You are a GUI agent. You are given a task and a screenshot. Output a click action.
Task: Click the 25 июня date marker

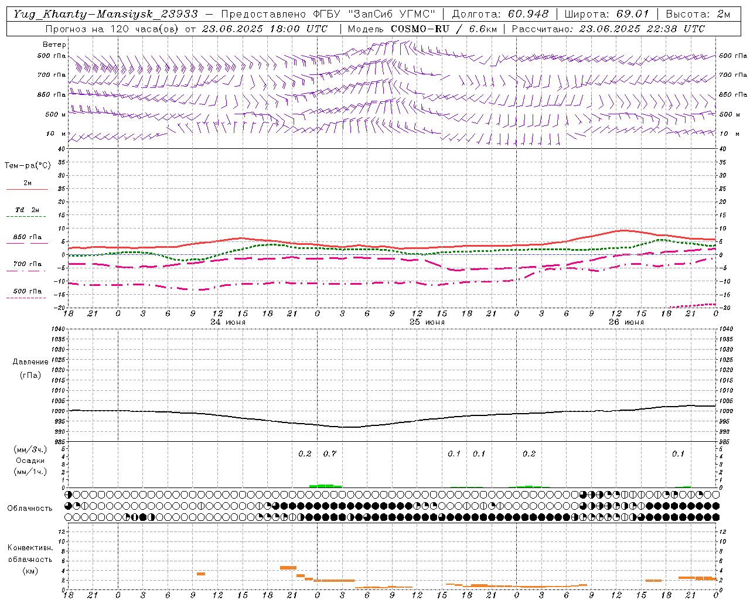pos(427,322)
